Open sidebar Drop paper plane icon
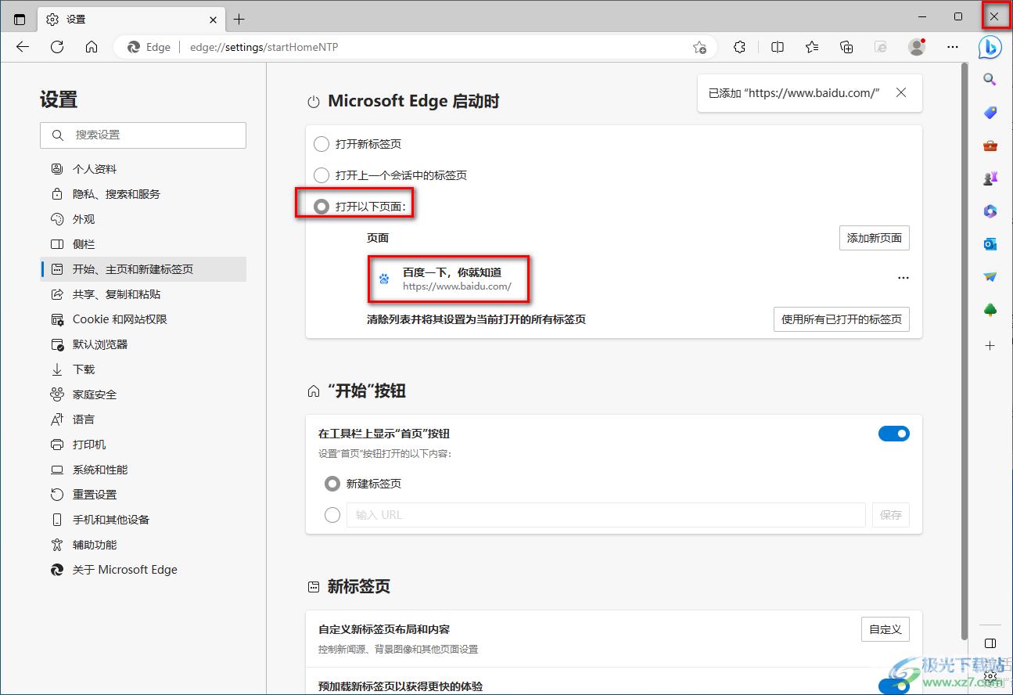The width and height of the screenshot is (1013, 695). click(990, 277)
